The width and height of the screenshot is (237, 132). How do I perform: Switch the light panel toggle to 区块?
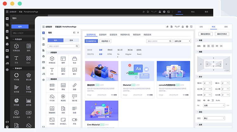(x=71, y=40)
